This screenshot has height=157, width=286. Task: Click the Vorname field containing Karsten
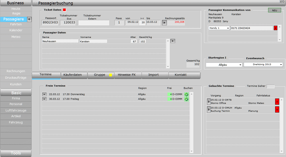pos(93,41)
